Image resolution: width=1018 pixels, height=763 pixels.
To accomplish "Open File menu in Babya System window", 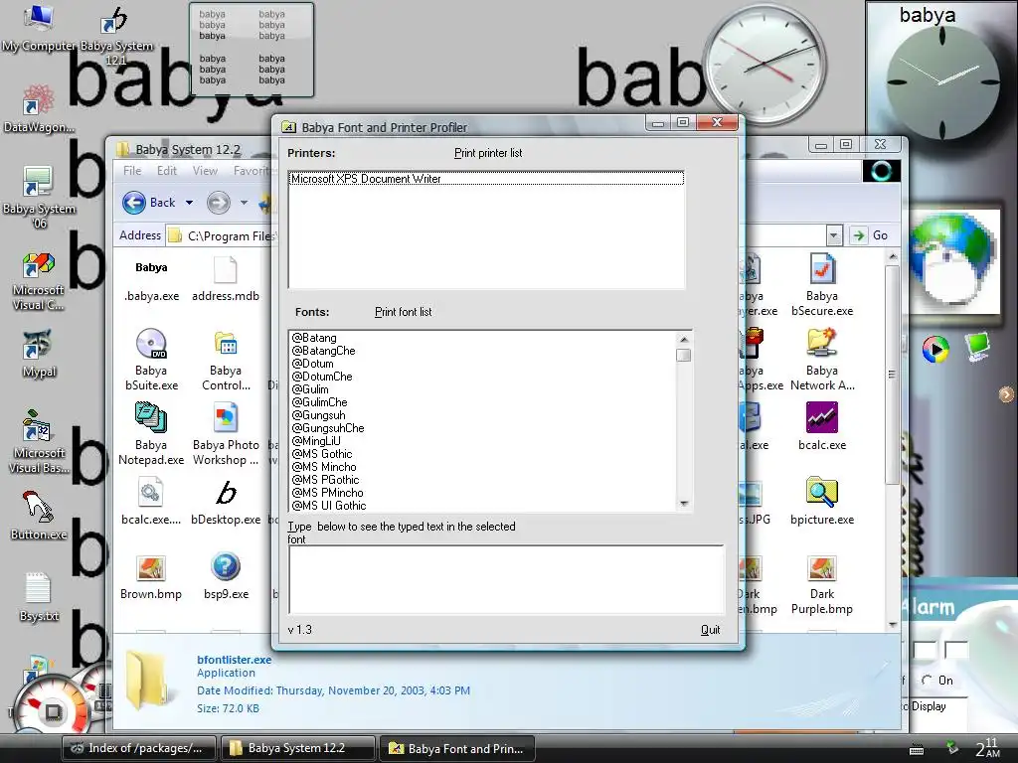I will (132, 171).
